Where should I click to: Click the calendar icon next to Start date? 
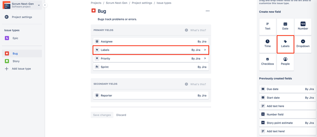(263, 97)
